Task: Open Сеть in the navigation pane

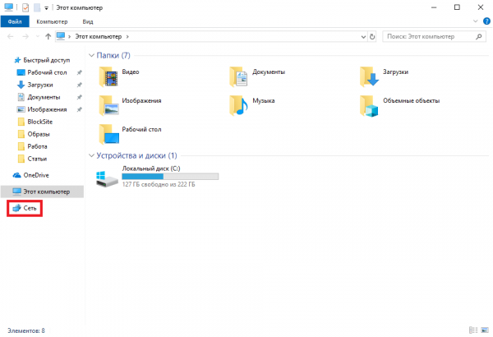Action: point(25,208)
